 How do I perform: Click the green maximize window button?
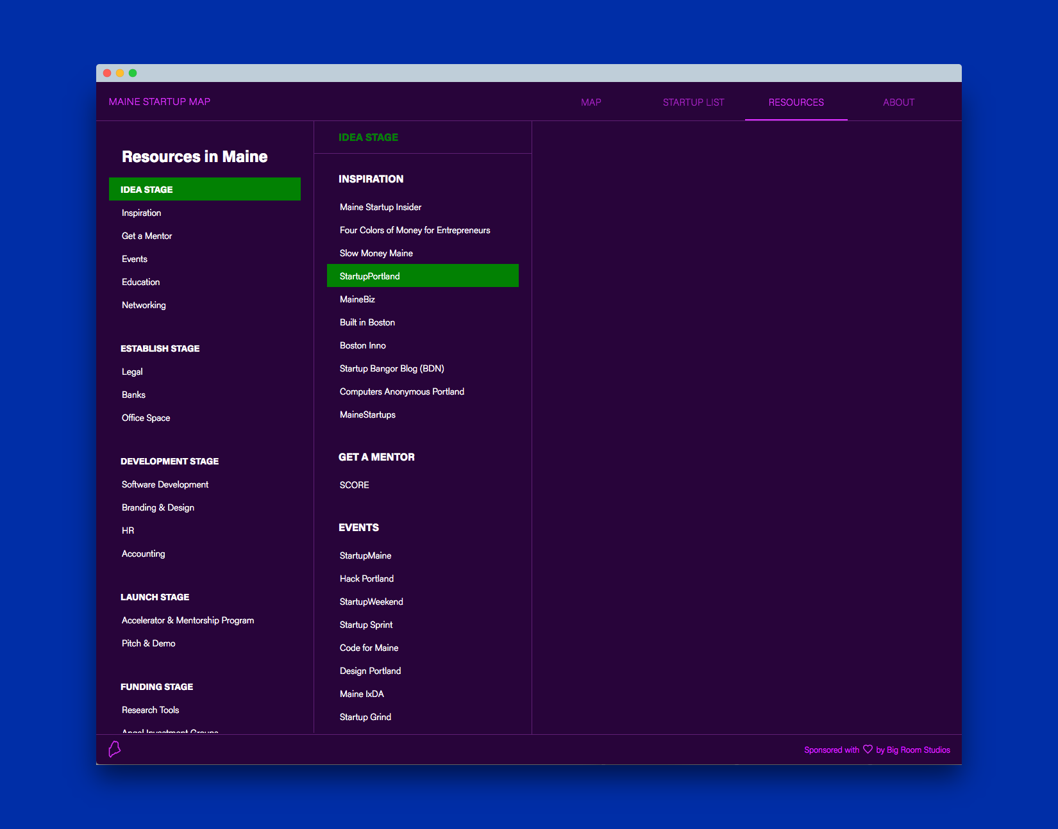[133, 73]
